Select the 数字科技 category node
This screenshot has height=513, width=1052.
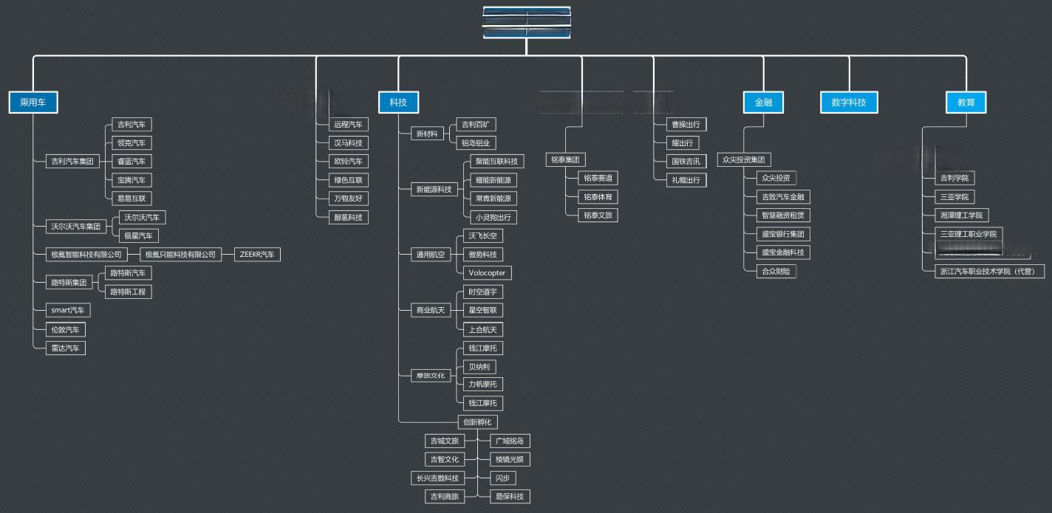pyautogui.click(x=849, y=103)
